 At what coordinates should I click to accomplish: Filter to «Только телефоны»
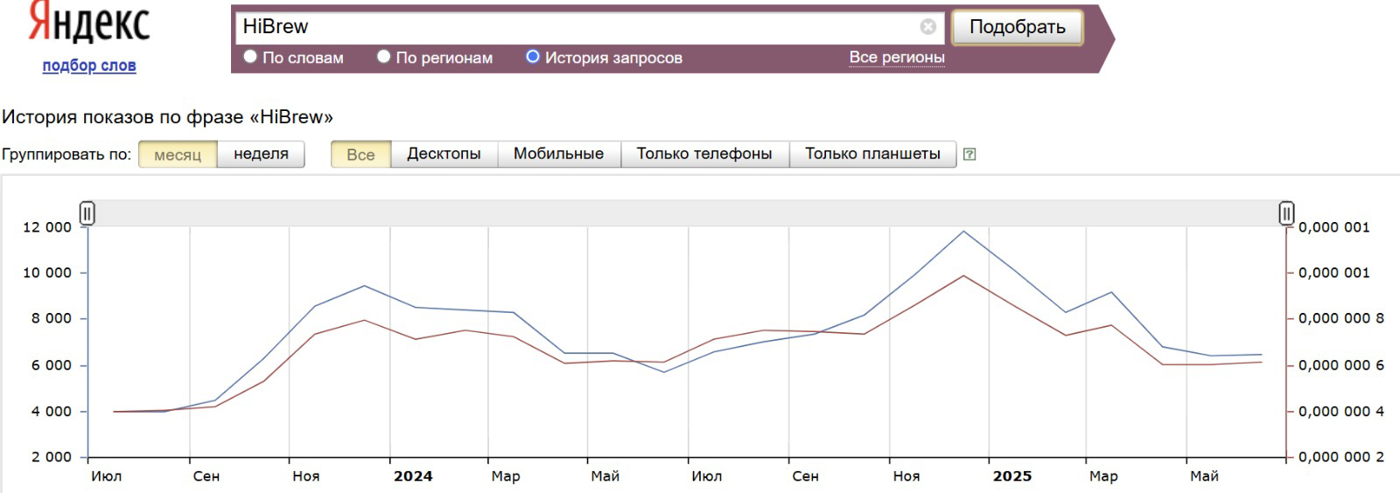click(x=704, y=154)
